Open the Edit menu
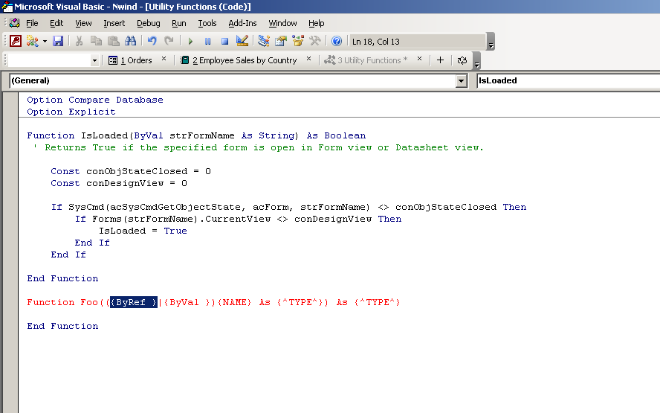This screenshot has width=660, height=413. [56, 23]
